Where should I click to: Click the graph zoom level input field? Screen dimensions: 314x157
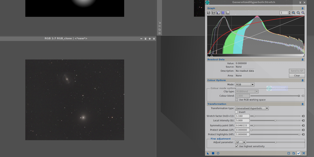pyautogui.click(x=284, y=13)
